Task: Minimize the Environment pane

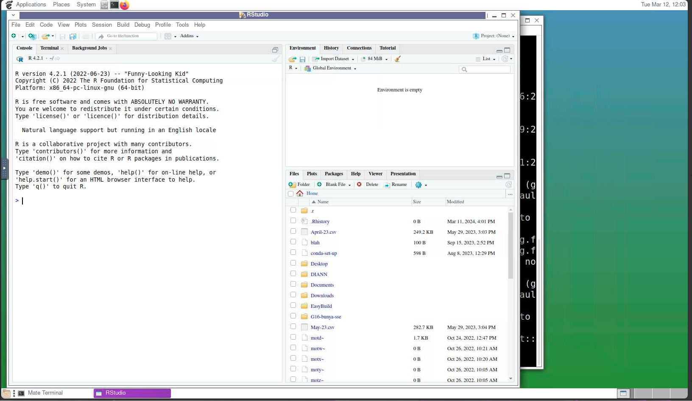Action: [x=499, y=50]
